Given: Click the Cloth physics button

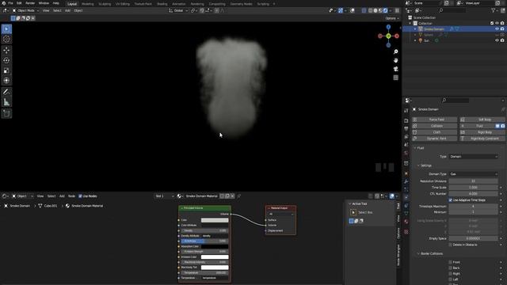Looking at the screenshot, I should point(435,132).
